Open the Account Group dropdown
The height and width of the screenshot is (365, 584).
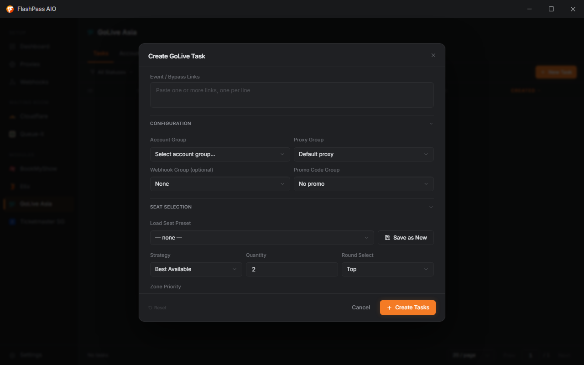220,154
